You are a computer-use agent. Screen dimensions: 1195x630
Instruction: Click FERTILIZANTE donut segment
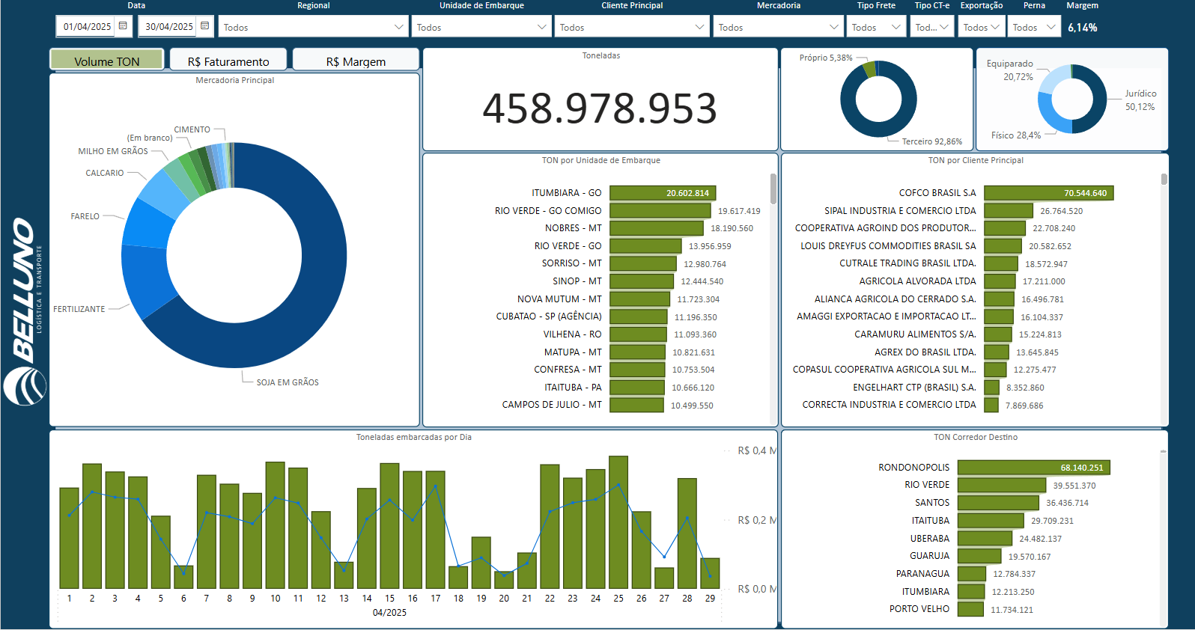pos(144,281)
